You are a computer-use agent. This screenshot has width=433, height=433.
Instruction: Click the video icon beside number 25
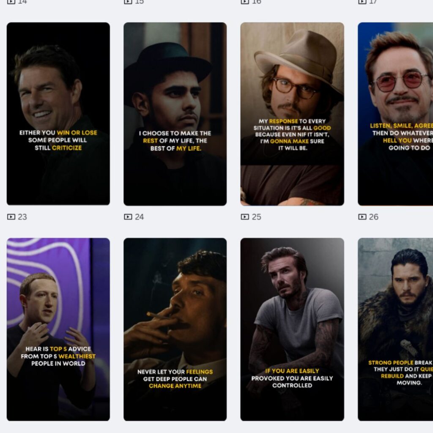tap(245, 217)
